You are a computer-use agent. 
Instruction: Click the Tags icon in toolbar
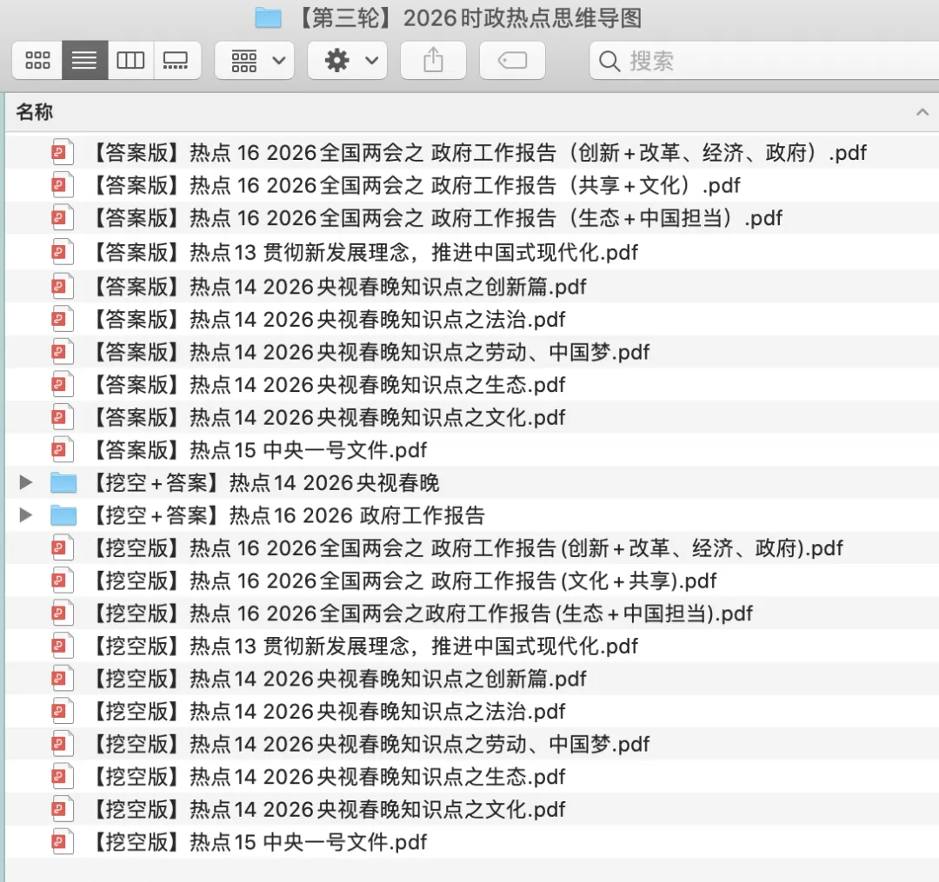[512, 60]
